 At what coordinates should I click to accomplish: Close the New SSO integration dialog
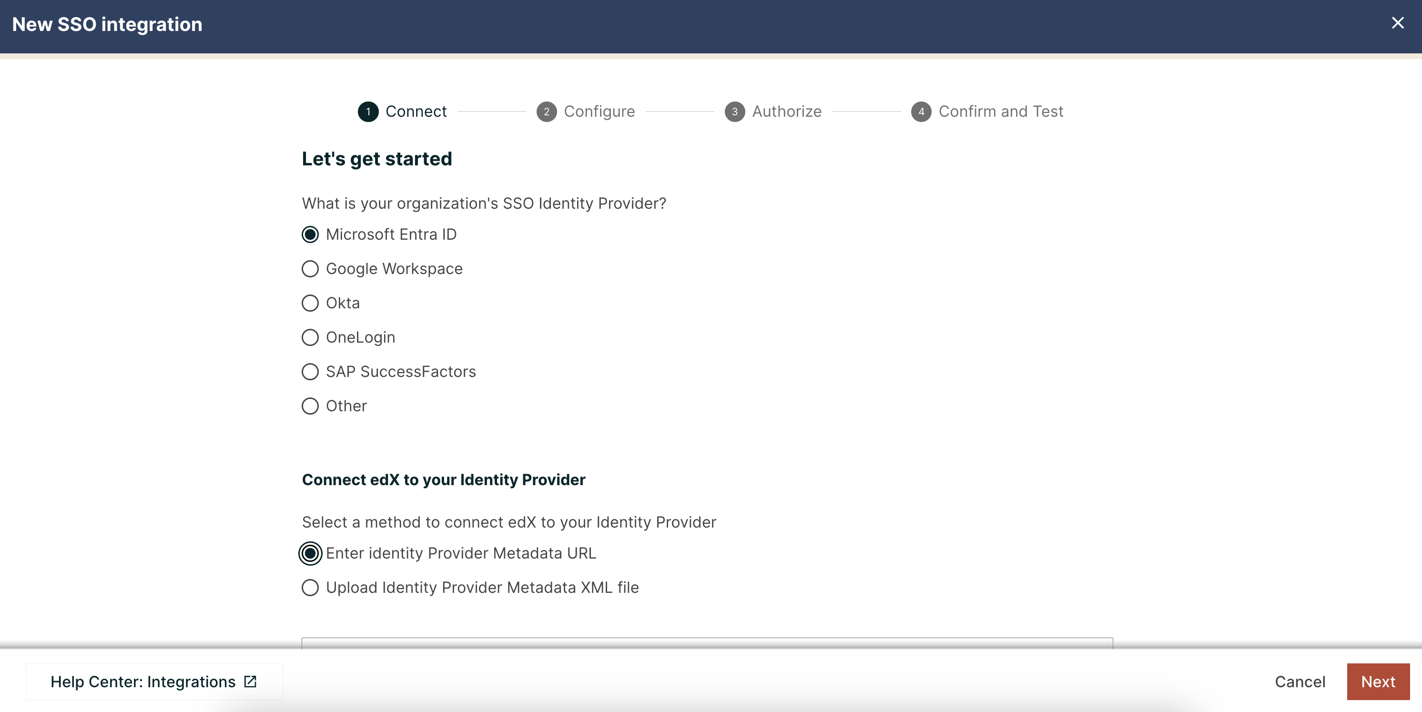[1398, 22]
